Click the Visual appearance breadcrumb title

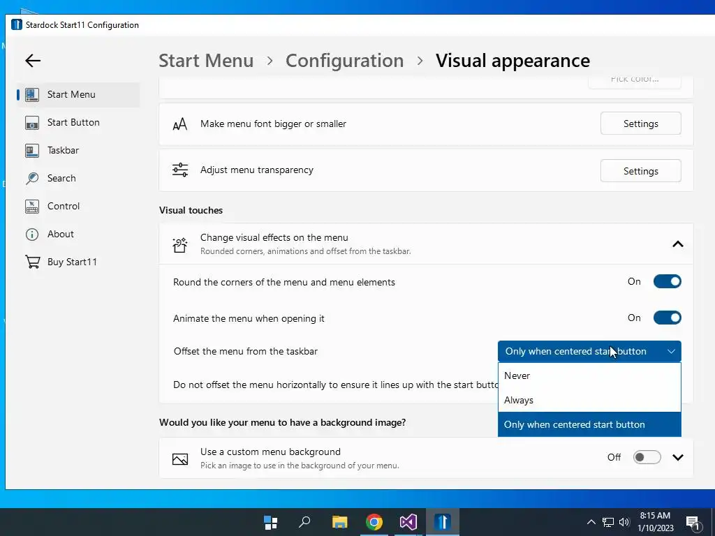click(x=513, y=61)
